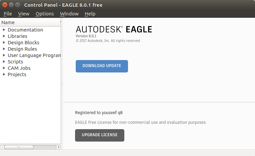Click the Upgrade License button
The height and width of the screenshot is (156, 255).
[x=100, y=135]
